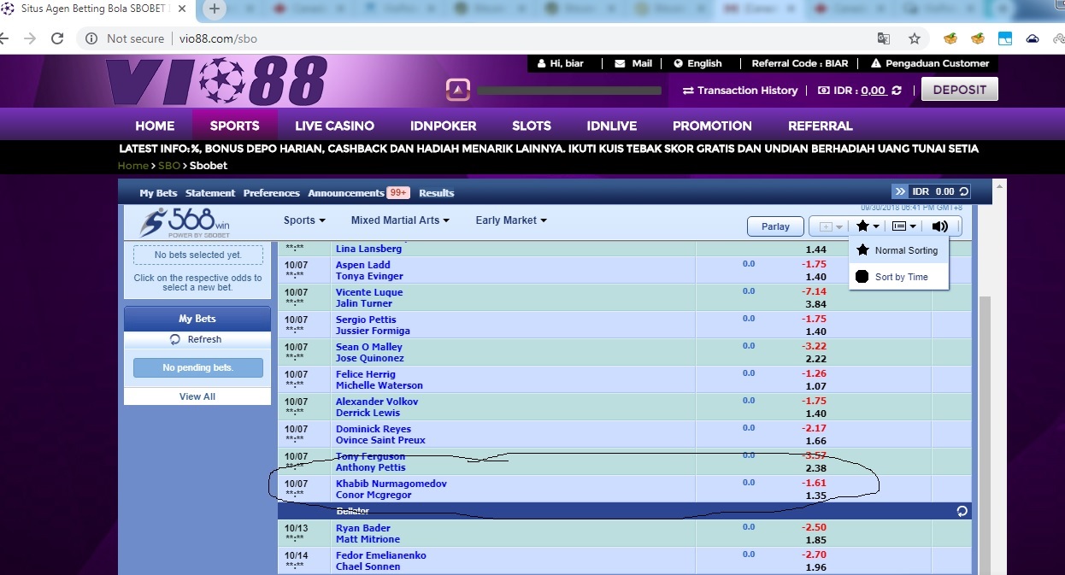Click the Parlay button
This screenshot has width=1065, height=575.
pos(775,226)
